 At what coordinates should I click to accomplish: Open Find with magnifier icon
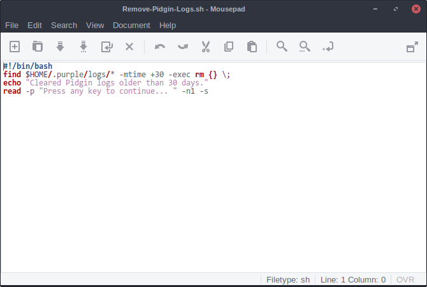pyautogui.click(x=282, y=47)
